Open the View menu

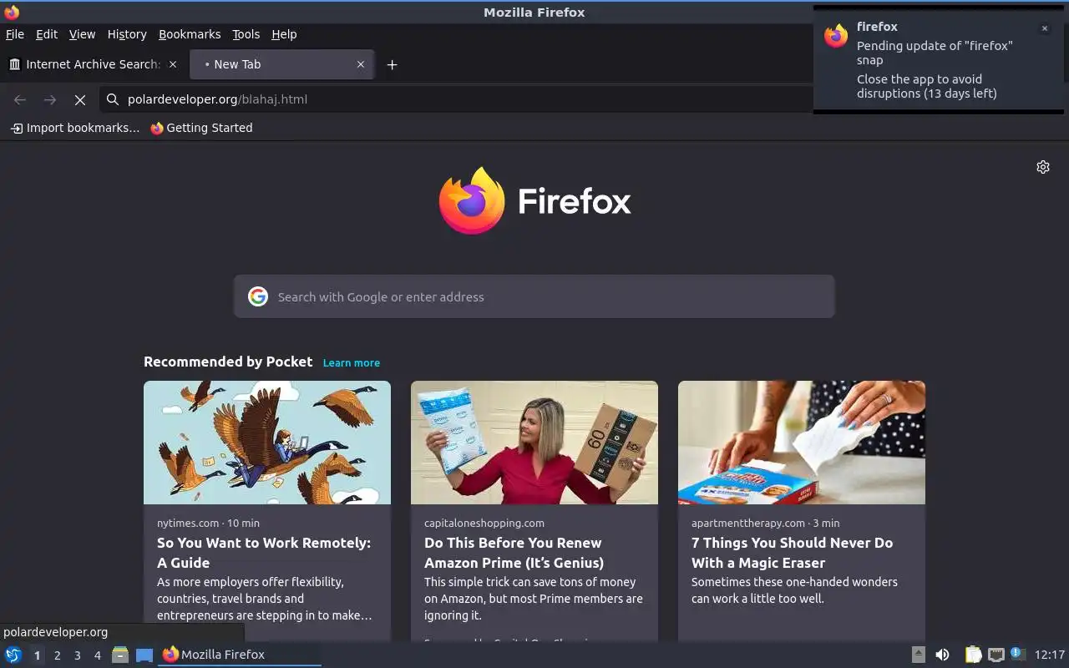[x=82, y=34]
